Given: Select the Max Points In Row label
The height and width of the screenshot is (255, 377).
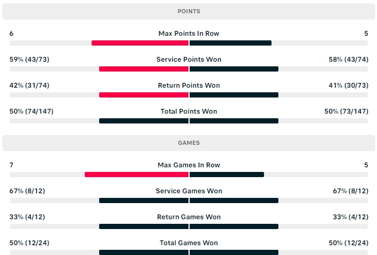Looking at the screenshot, I should click(x=188, y=33).
